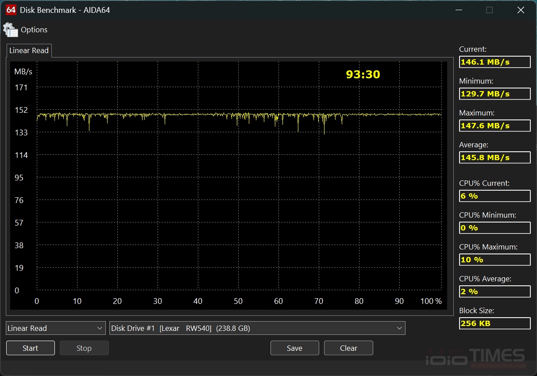
Task: Click the CPU% Maximum 10 % field
Action: tap(495, 260)
